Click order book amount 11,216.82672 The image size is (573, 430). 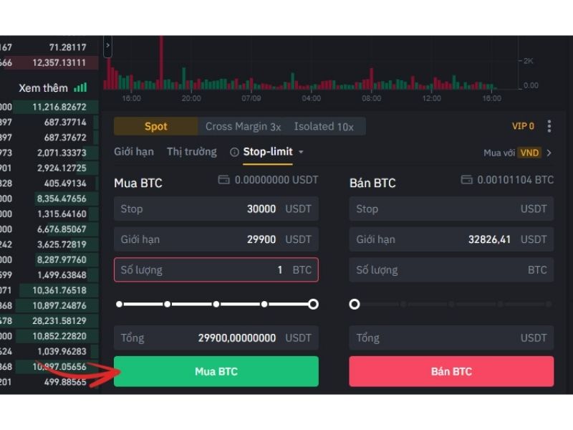[59, 107]
